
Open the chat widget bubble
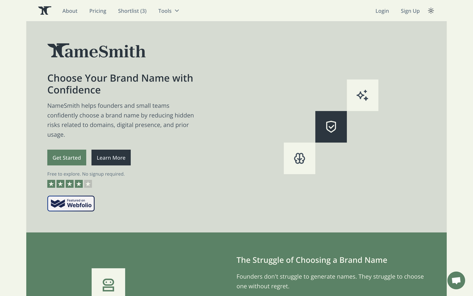456,280
